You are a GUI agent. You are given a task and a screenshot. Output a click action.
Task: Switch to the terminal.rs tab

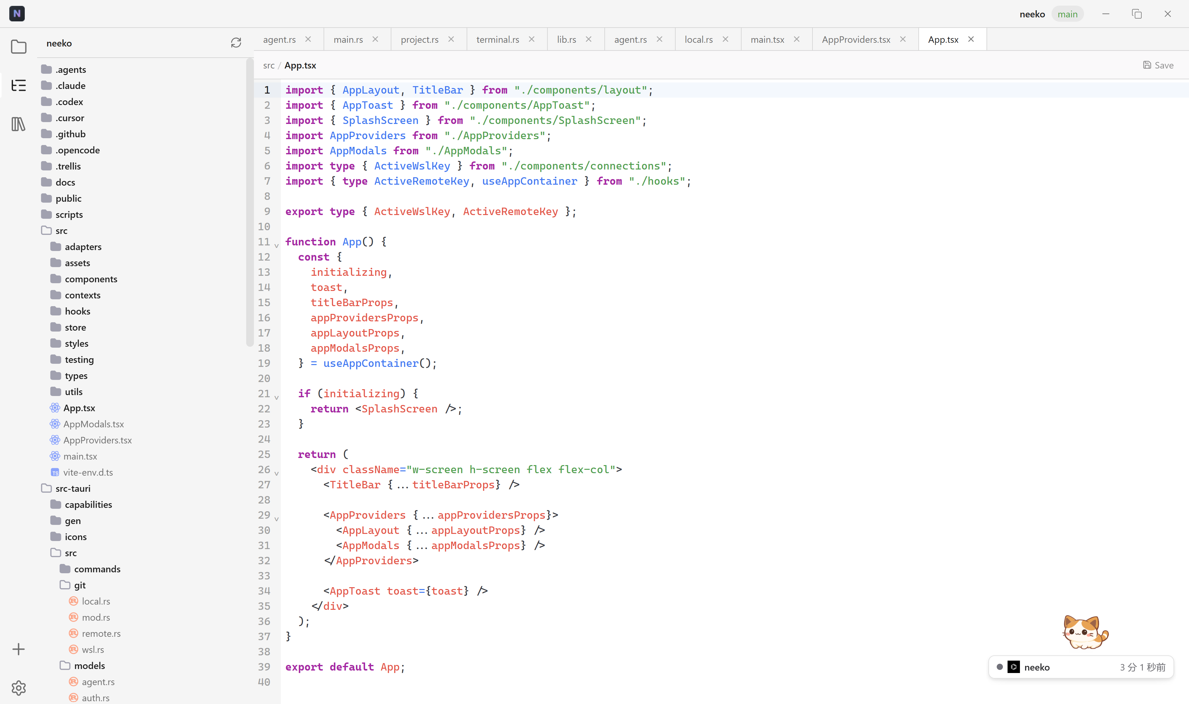point(498,39)
